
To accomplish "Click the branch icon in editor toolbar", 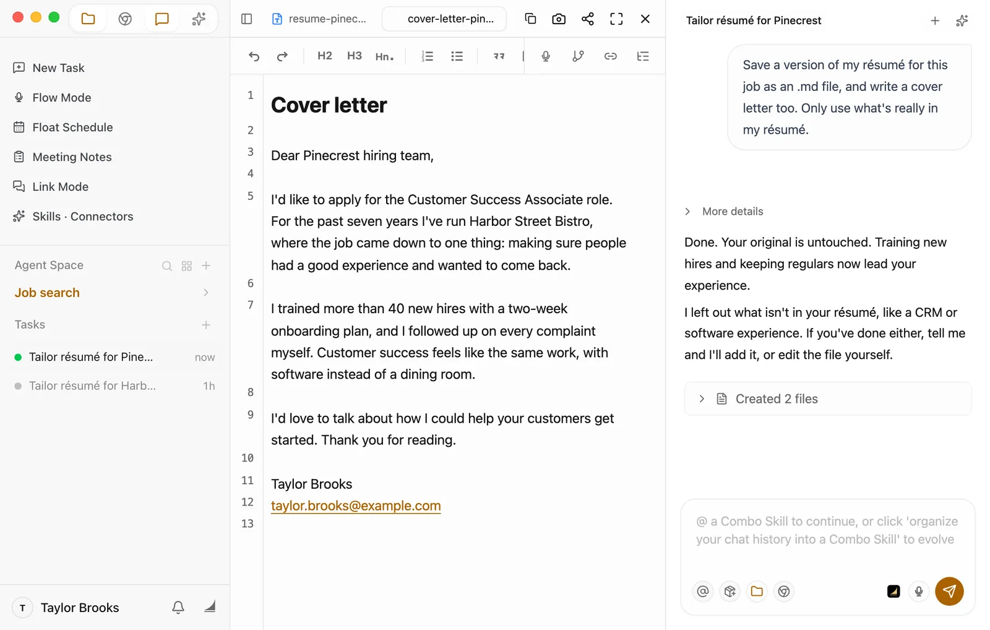I will coord(578,56).
